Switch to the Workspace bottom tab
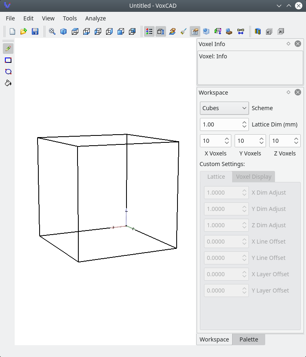Screen dimensions: 306x357 click(214, 339)
